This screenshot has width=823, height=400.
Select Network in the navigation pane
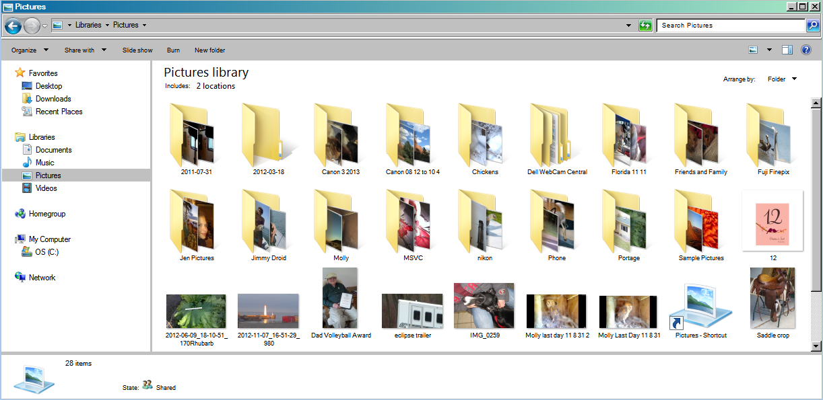[x=42, y=278]
